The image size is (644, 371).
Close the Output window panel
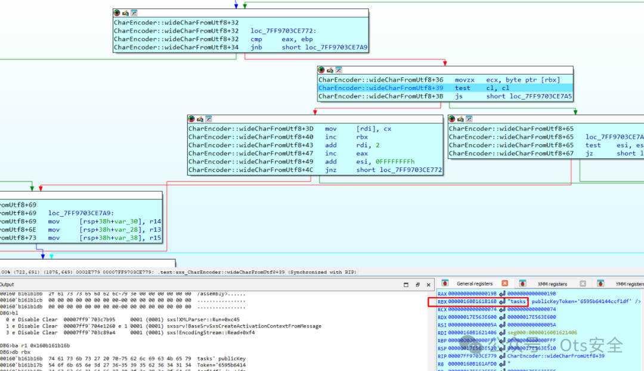(428, 285)
